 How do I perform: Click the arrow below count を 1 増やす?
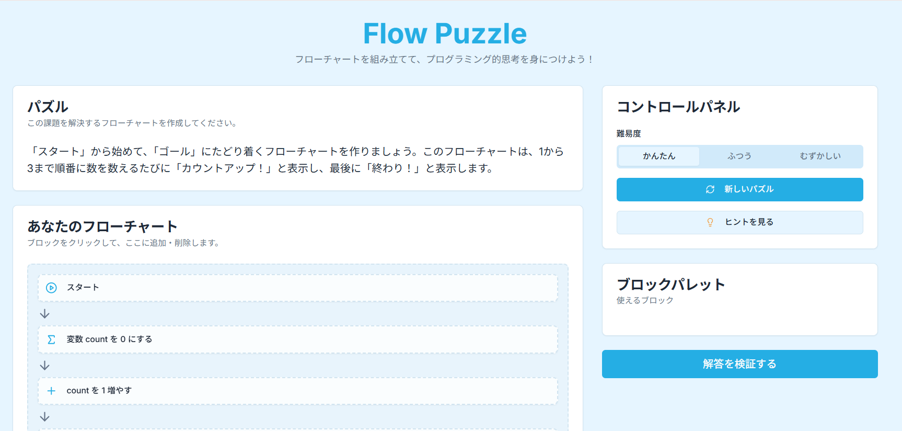(x=45, y=416)
